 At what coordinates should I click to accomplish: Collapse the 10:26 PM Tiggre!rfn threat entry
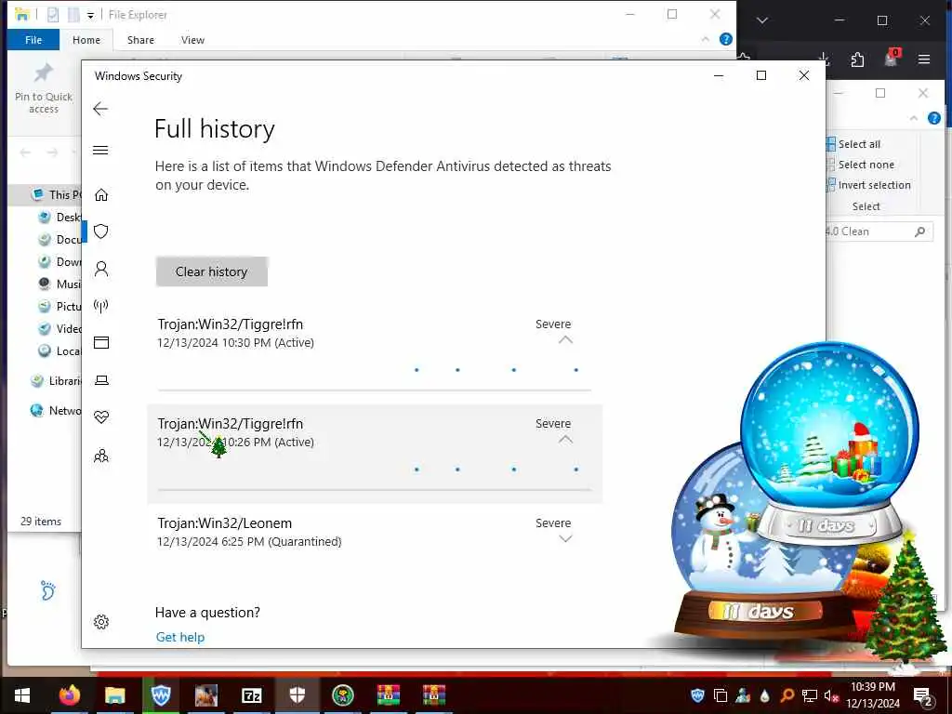click(565, 440)
